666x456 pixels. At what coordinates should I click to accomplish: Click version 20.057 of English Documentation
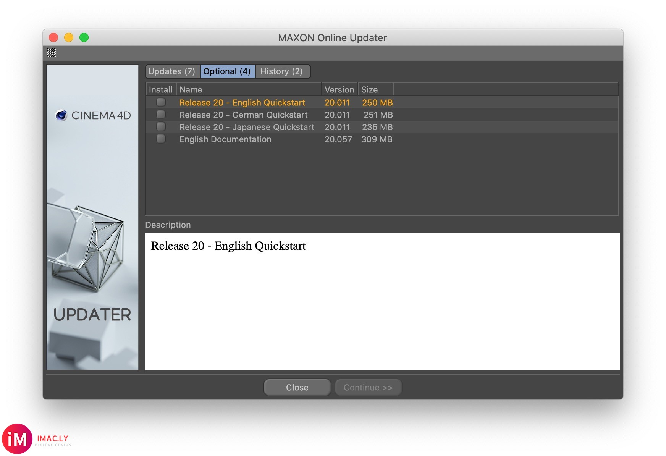coord(338,139)
